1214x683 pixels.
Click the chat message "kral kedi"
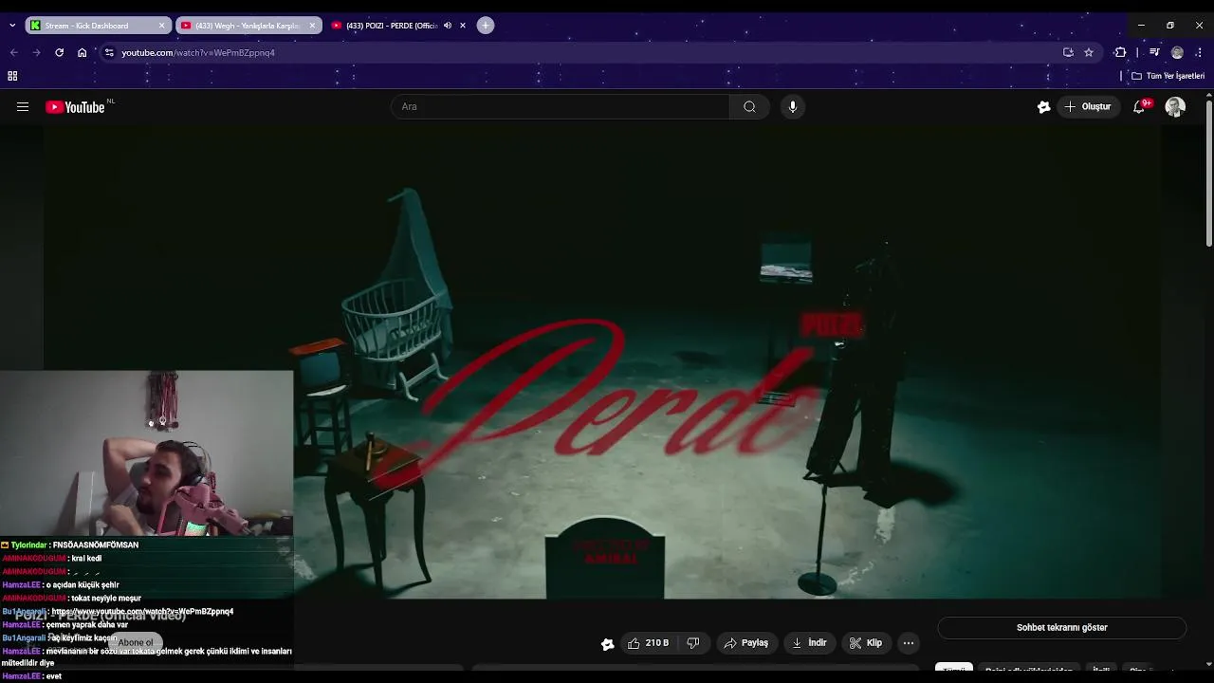coord(86,559)
